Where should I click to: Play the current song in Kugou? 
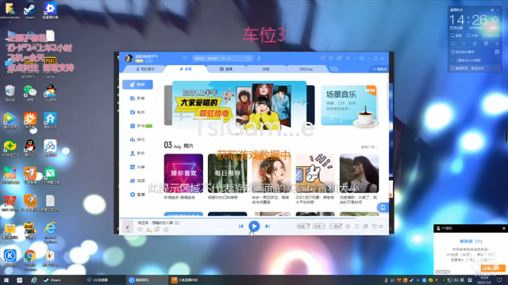click(254, 226)
